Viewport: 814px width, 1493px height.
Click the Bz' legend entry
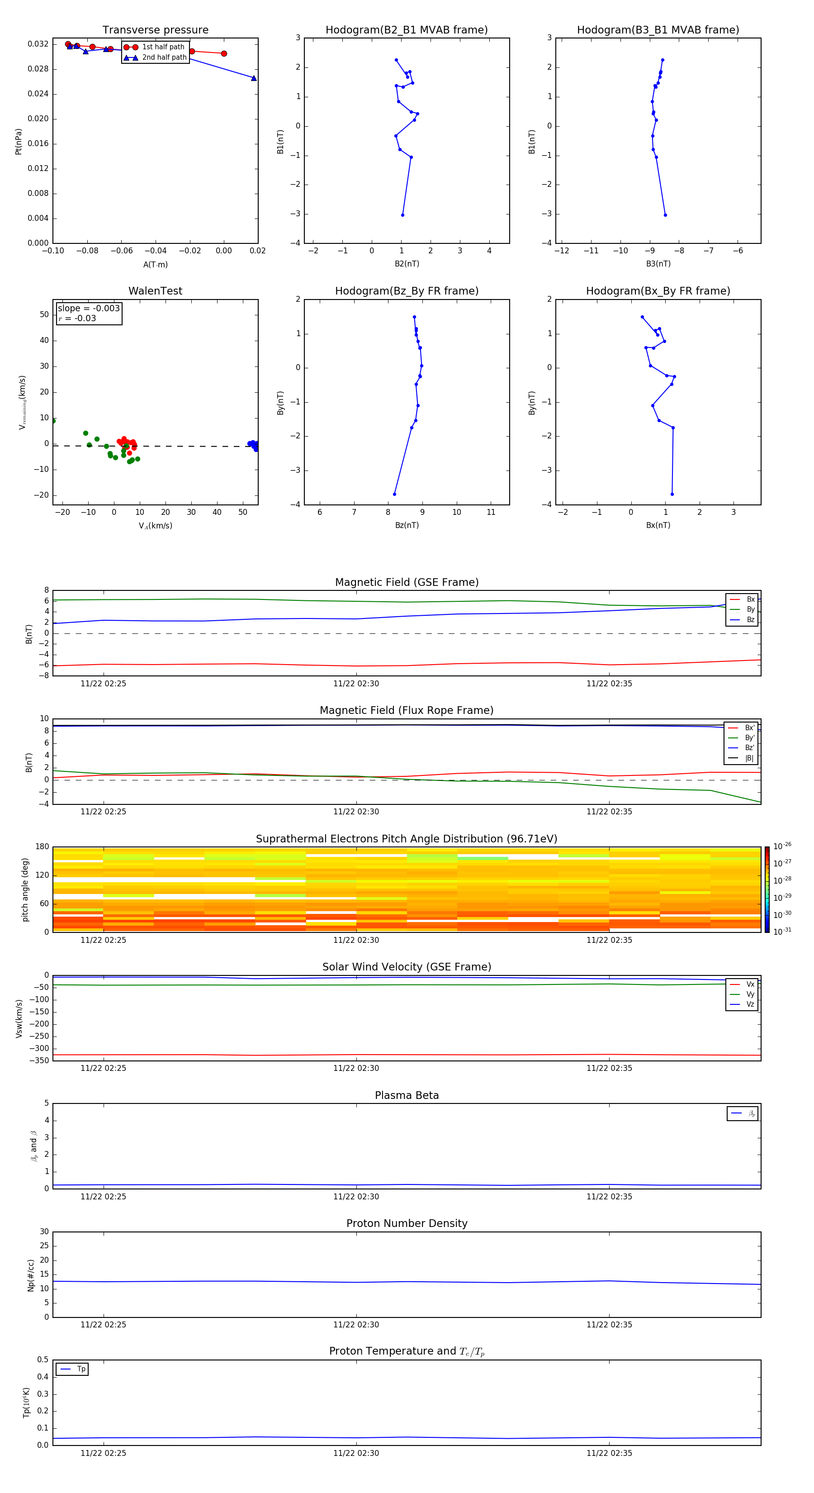(x=742, y=748)
